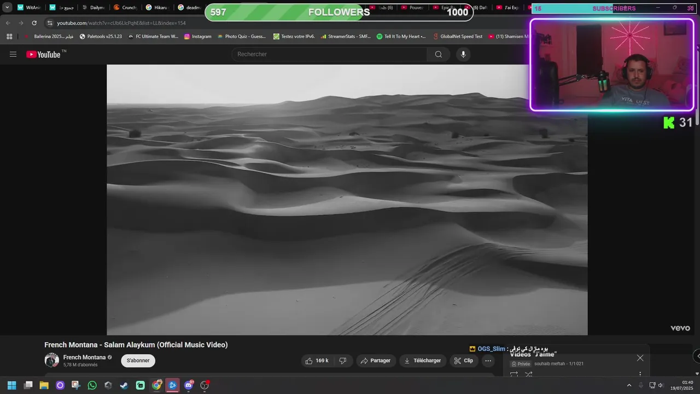Click the Privée privacy badge of playlist
The height and width of the screenshot is (394, 700).
pyautogui.click(x=521, y=364)
